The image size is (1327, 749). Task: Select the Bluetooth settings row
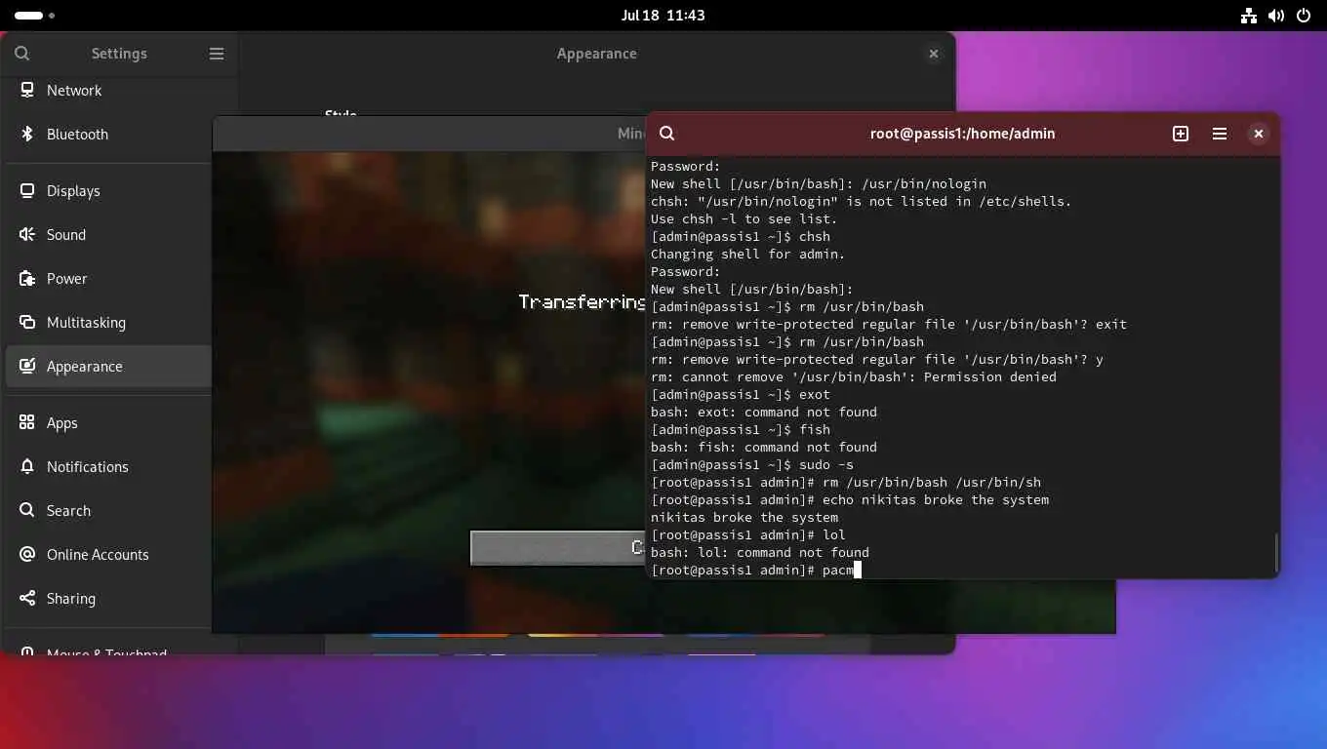coord(108,134)
